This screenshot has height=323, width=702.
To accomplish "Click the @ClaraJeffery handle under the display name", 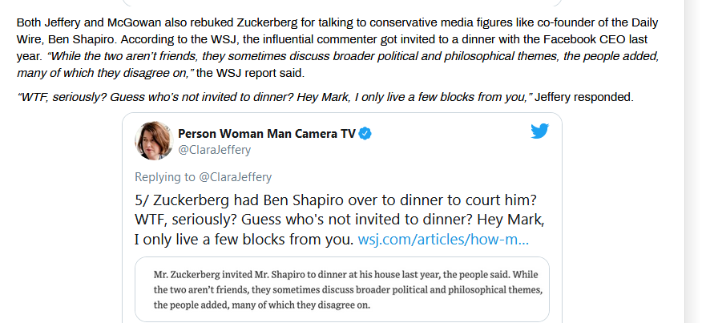I will [x=215, y=150].
